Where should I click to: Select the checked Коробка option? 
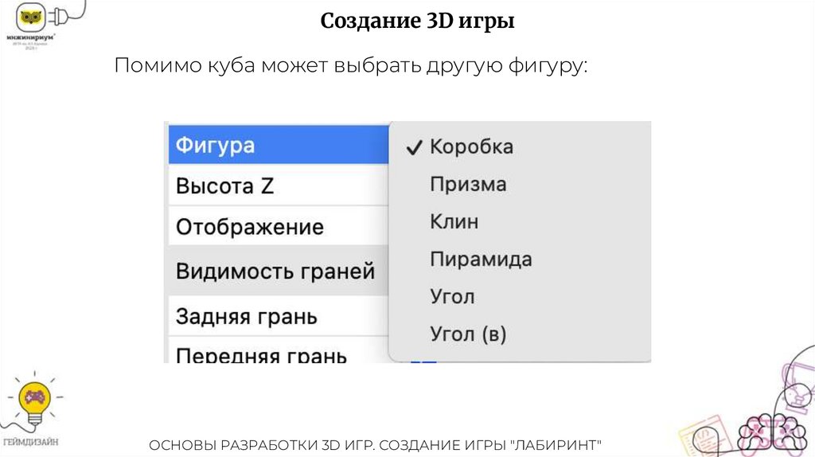471,146
